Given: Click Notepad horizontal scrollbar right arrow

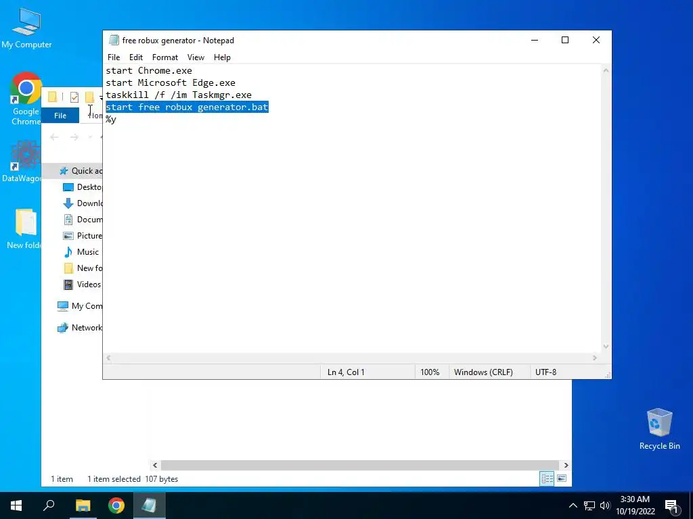Looking at the screenshot, I should [595, 358].
